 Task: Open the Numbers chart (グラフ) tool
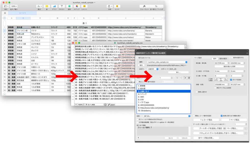click(54, 6)
